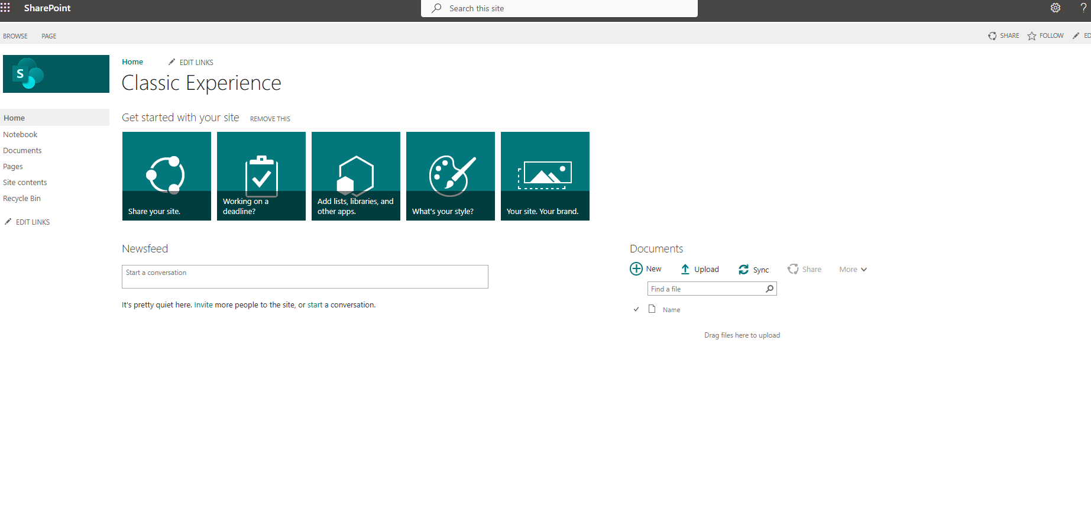
Task: Open Site contents in left navigation
Action: pos(25,182)
